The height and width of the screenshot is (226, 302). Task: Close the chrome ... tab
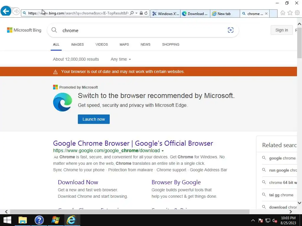pyautogui.click(x=266, y=14)
